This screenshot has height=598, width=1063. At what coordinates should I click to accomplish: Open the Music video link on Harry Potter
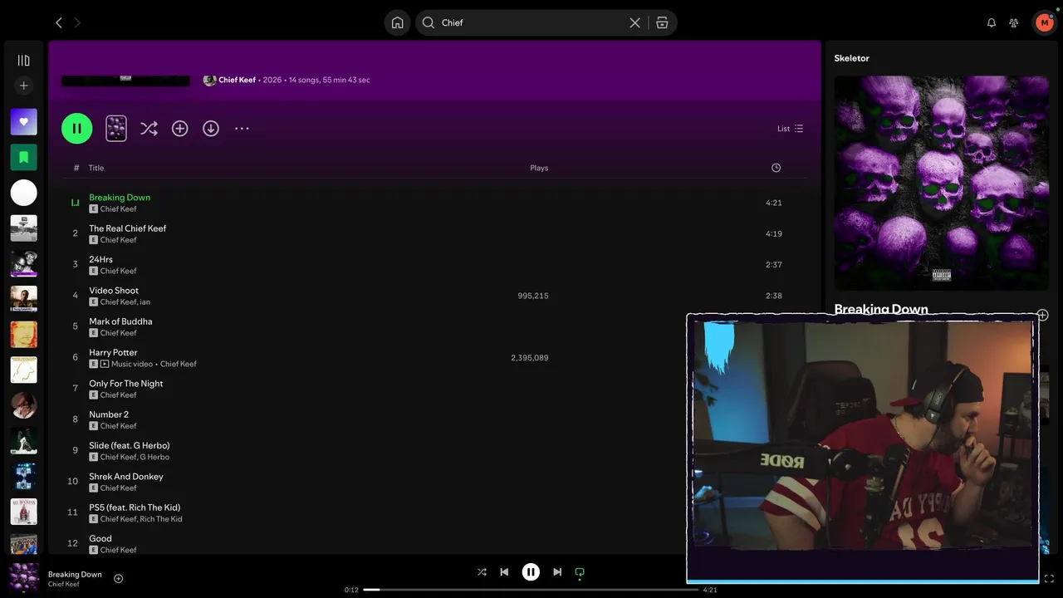(x=133, y=364)
